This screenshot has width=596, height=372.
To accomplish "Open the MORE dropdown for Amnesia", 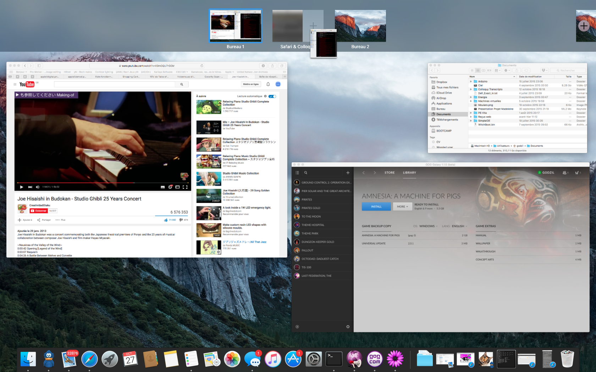I will pyautogui.click(x=402, y=207).
